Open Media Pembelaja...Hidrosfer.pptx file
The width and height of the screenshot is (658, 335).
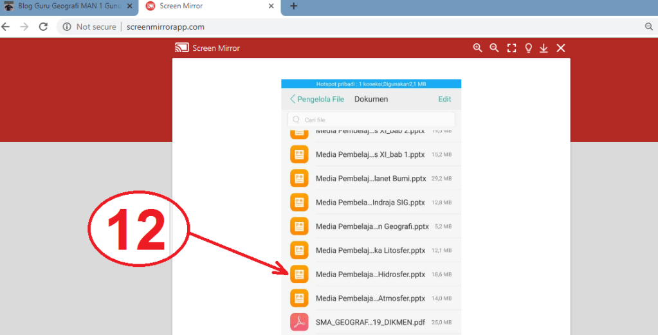tap(370, 274)
